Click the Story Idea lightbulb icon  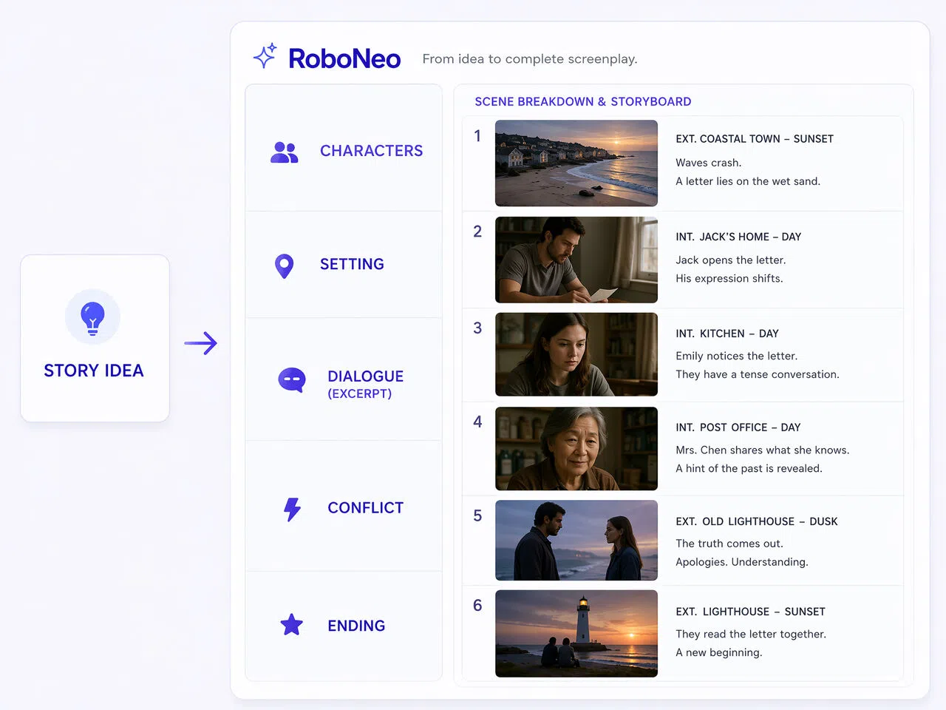pos(92,317)
